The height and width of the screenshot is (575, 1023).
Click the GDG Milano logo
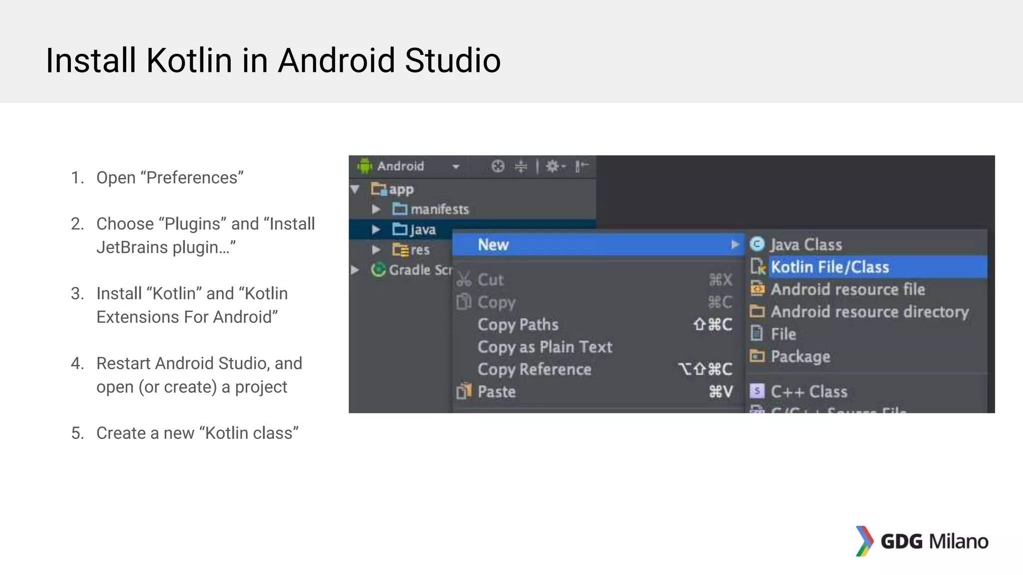(922, 541)
